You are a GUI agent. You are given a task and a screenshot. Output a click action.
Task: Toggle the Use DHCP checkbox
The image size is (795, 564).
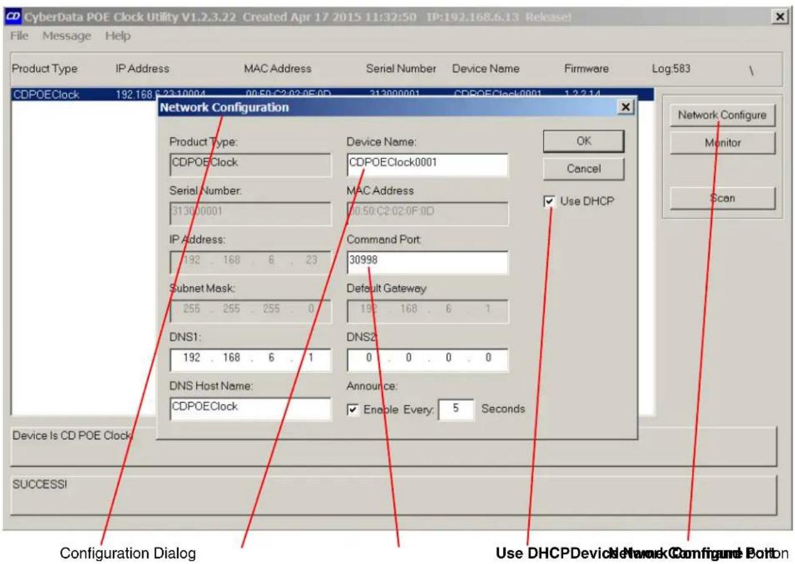549,202
